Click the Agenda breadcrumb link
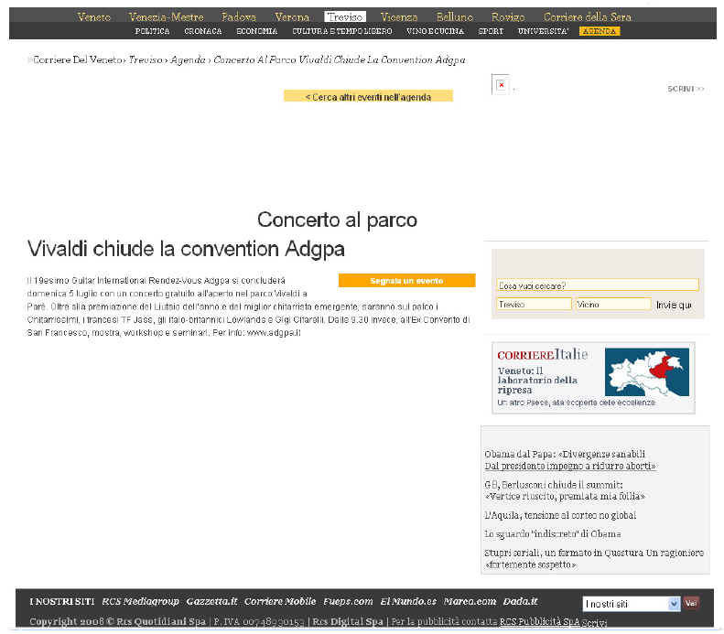 188,60
